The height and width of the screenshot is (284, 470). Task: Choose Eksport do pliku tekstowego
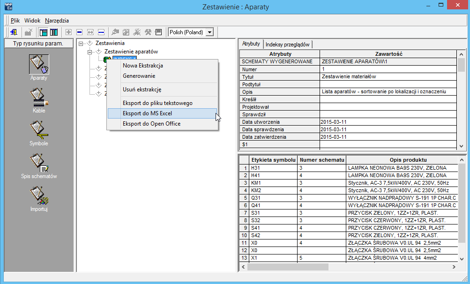tap(162, 103)
